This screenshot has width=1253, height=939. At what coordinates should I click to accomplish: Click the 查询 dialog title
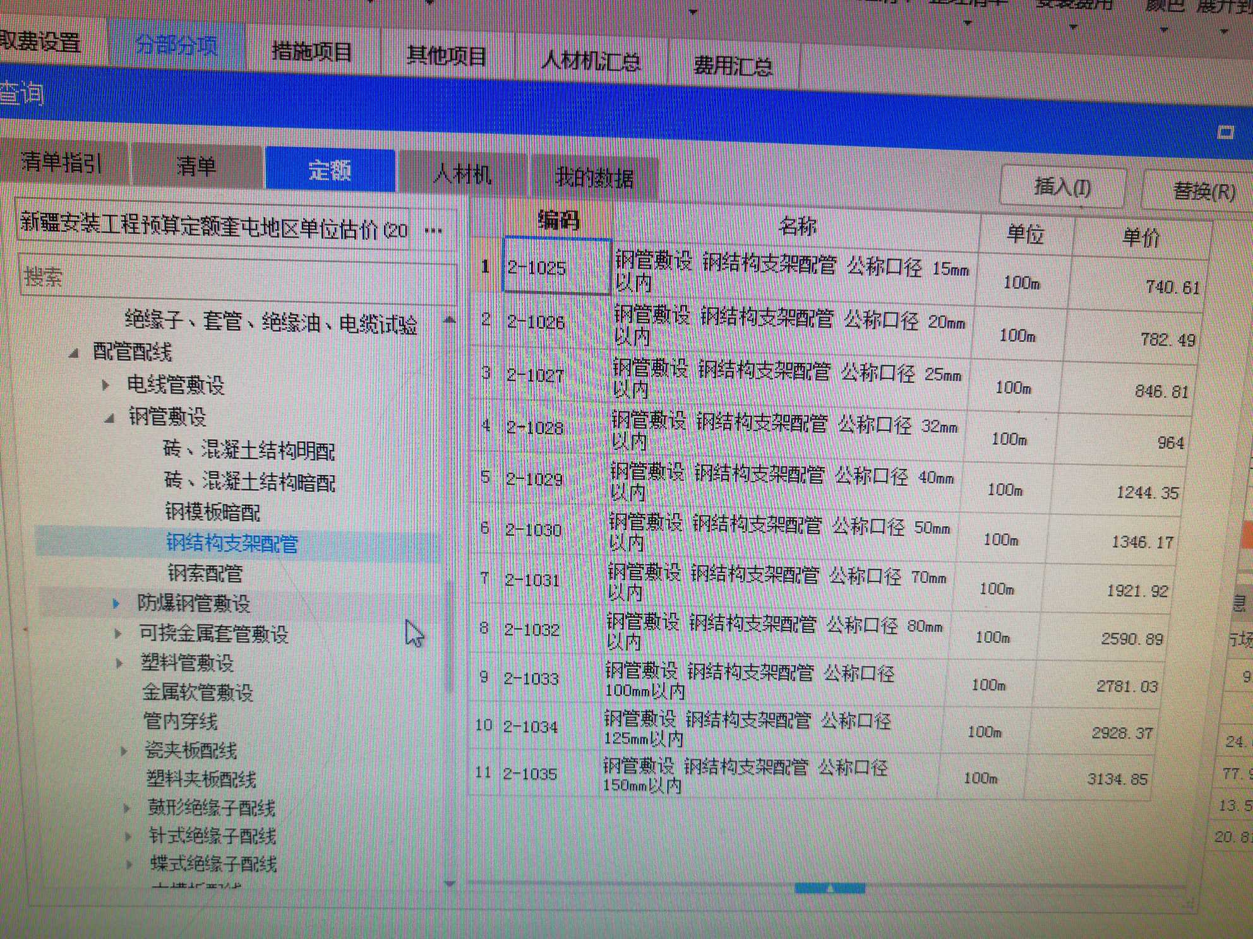pos(22,95)
